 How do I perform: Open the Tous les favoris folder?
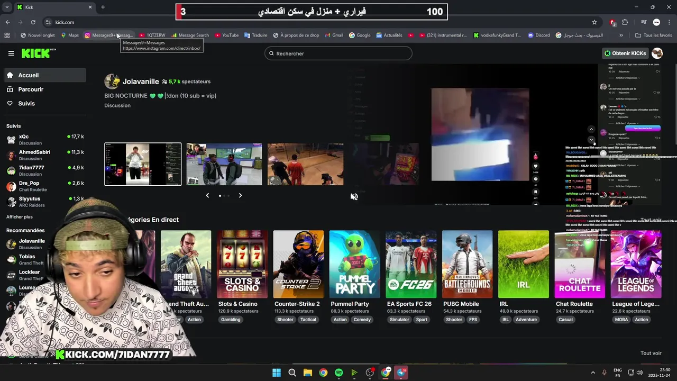[654, 35]
